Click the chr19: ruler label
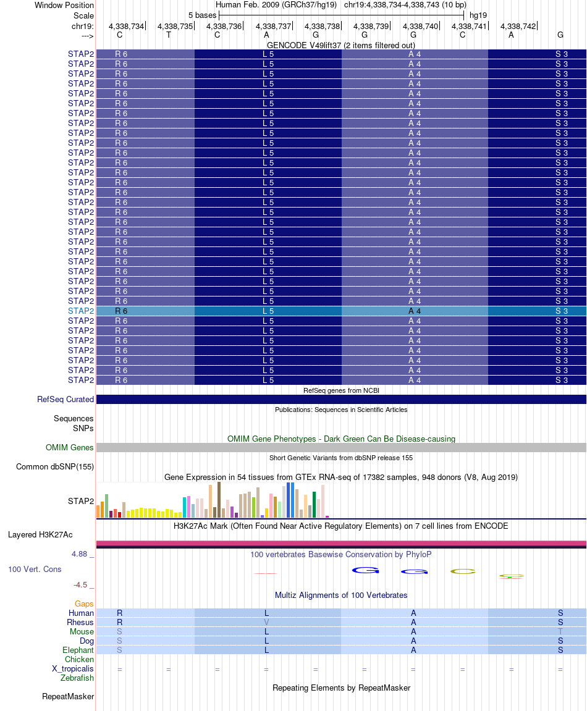The width and height of the screenshot is (587, 711). coord(83,27)
